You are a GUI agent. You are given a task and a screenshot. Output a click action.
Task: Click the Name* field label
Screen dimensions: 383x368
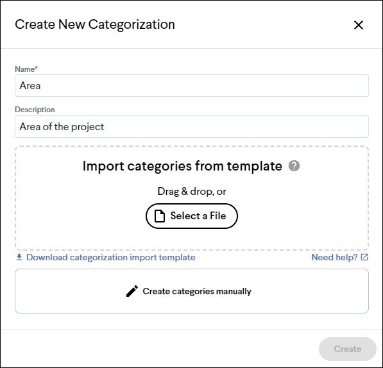[x=26, y=69]
